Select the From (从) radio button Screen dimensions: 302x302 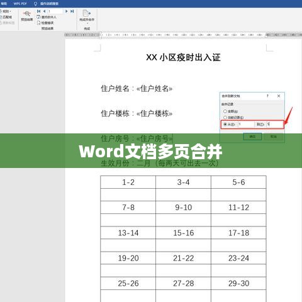click(x=225, y=125)
